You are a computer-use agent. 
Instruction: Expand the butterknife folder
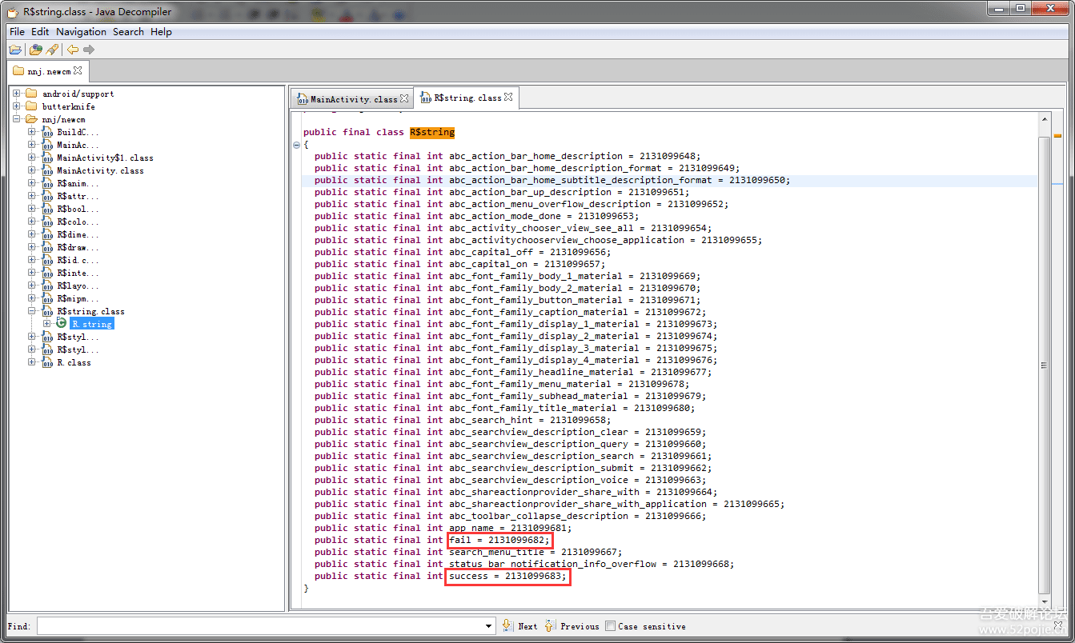17,106
